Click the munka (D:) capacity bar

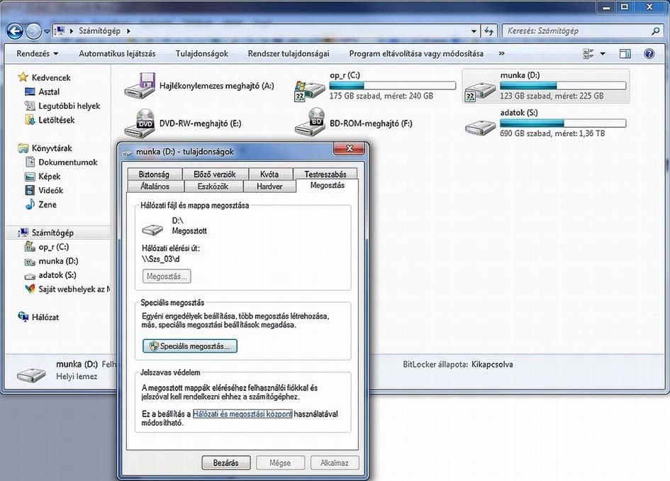[x=563, y=86]
